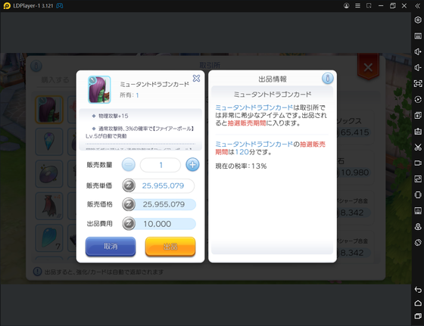Open LDPlayer multi-instance icon

point(418,115)
